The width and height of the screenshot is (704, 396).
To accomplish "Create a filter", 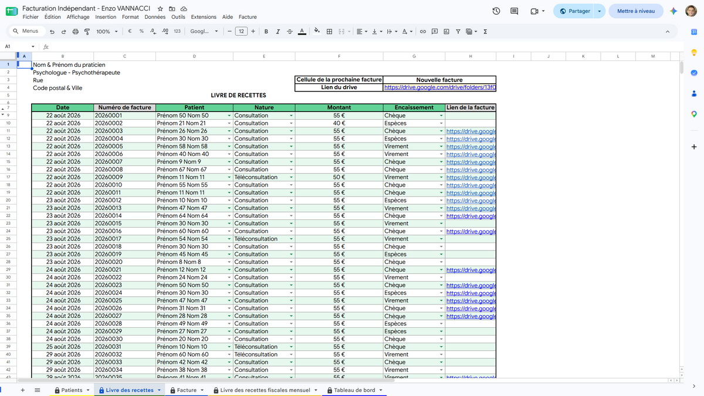I will tap(458, 32).
